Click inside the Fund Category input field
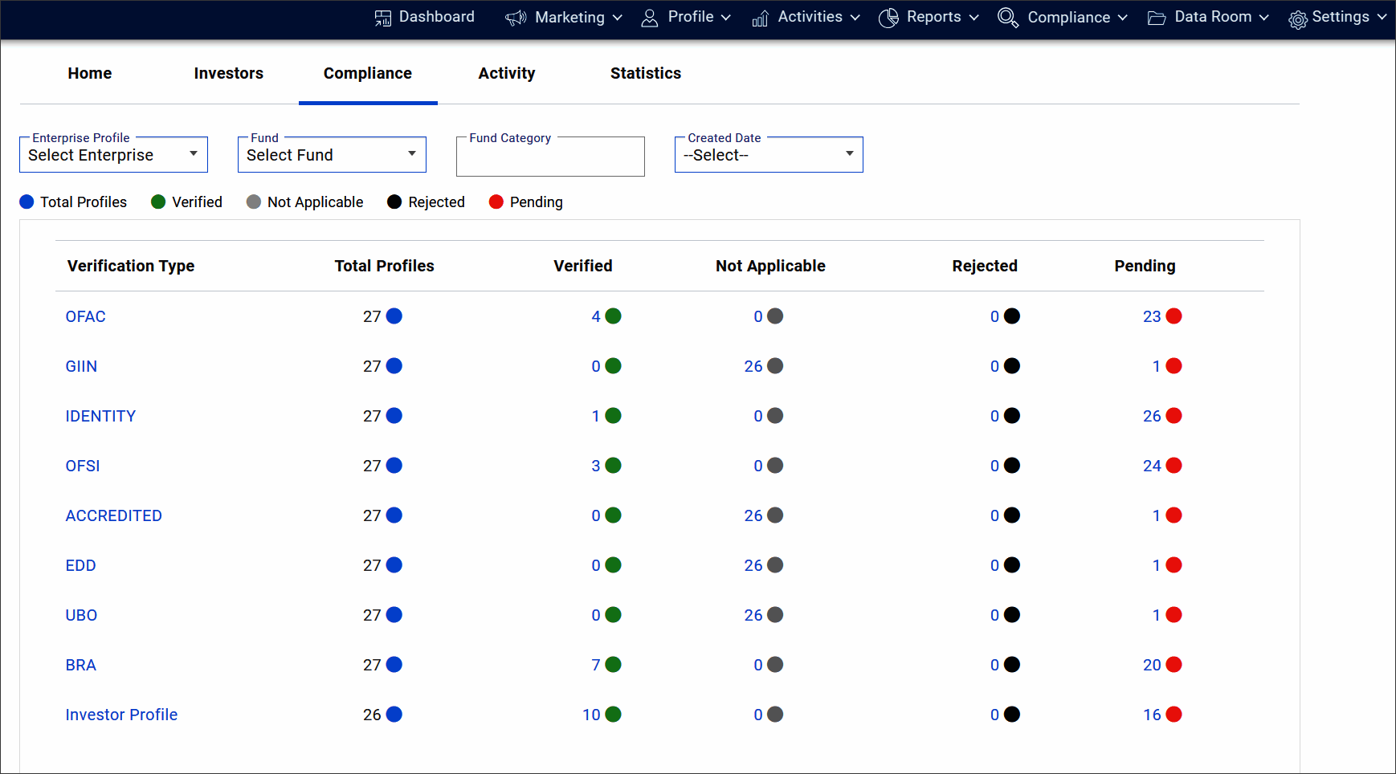 [550, 156]
